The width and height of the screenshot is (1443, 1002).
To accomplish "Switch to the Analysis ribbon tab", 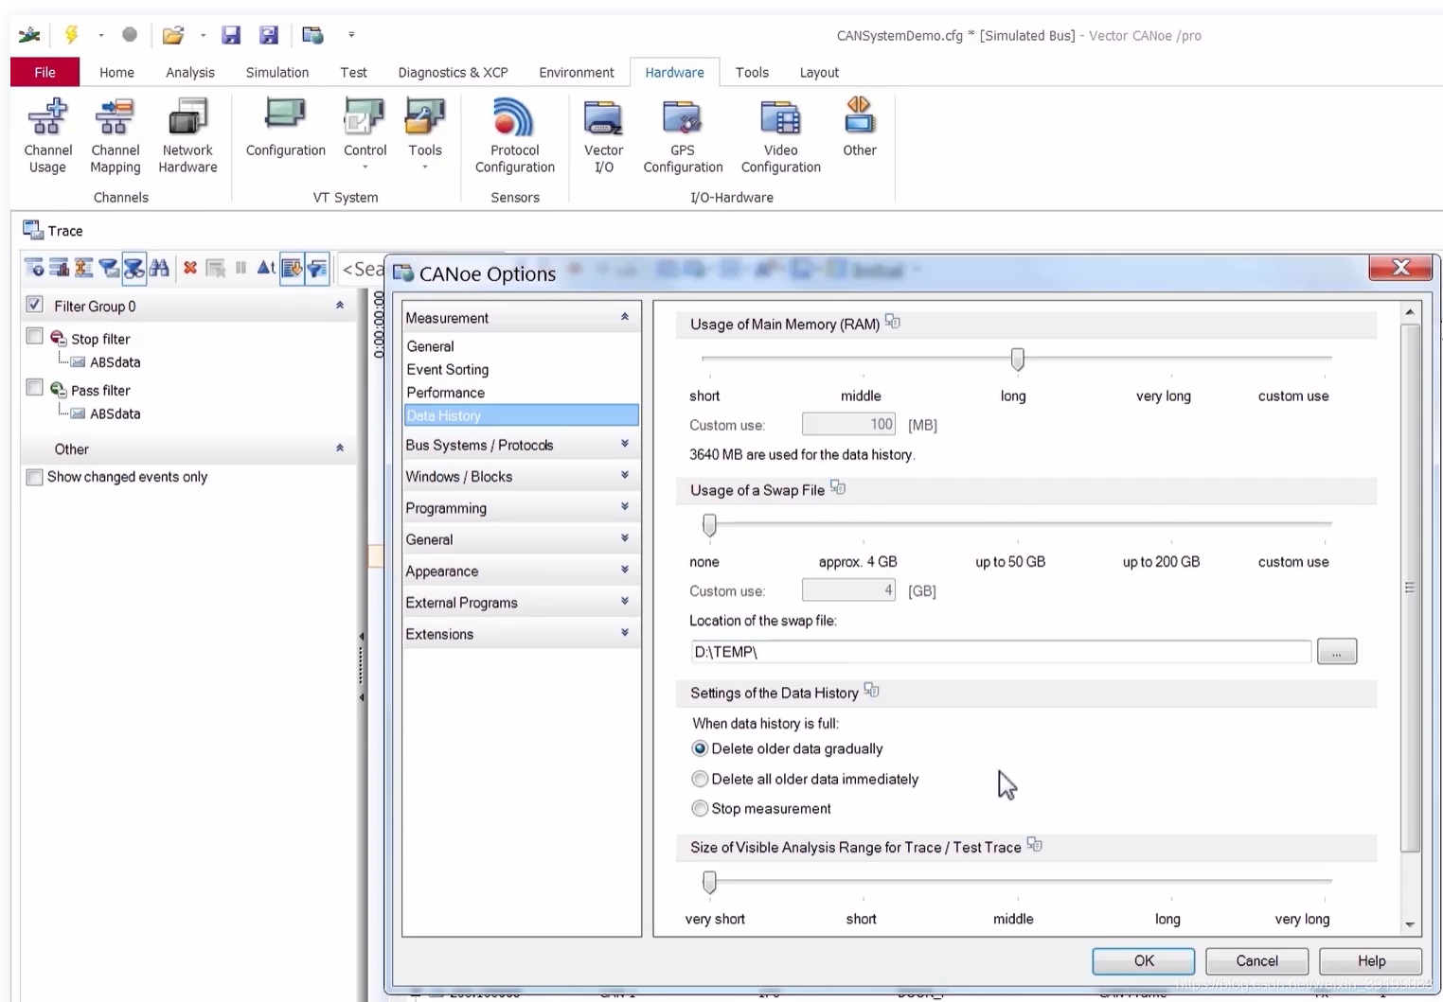I will tap(189, 72).
